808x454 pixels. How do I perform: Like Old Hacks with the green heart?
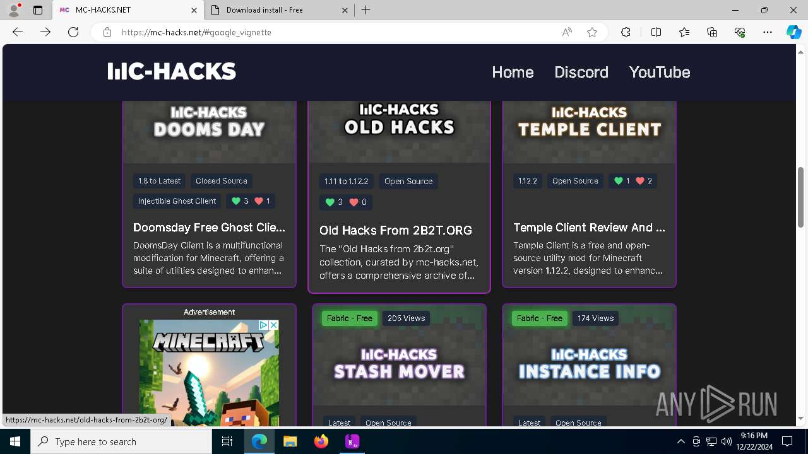coord(330,202)
